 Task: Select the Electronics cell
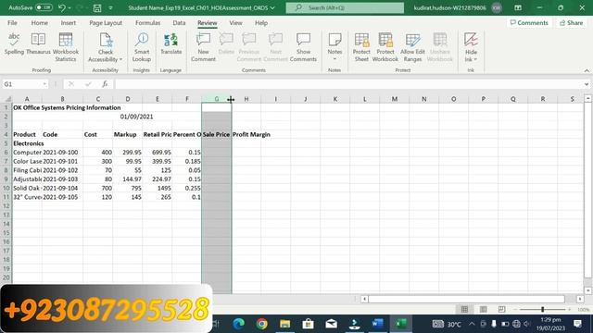click(27, 143)
